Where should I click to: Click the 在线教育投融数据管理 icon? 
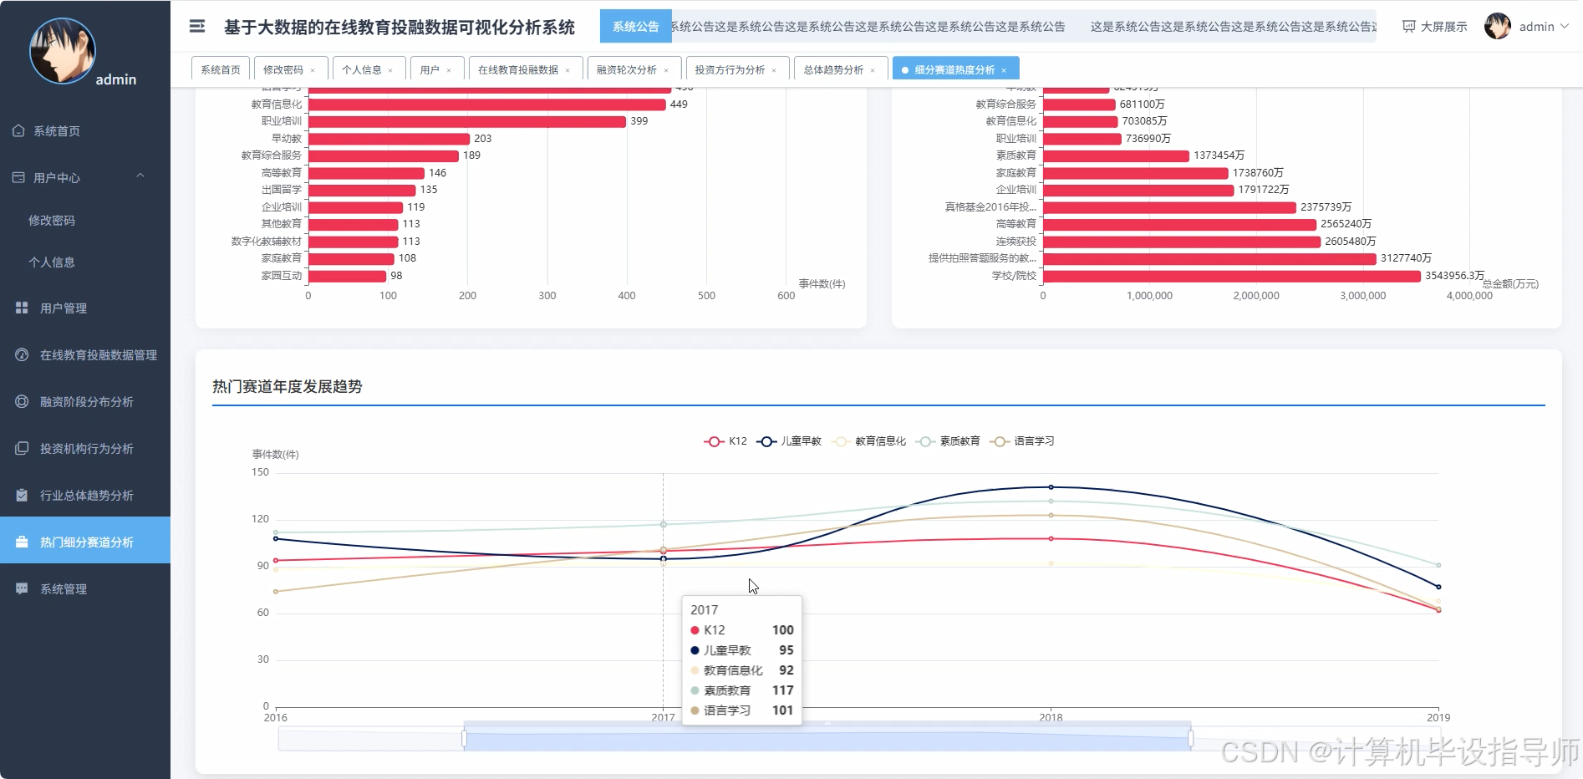(22, 355)
